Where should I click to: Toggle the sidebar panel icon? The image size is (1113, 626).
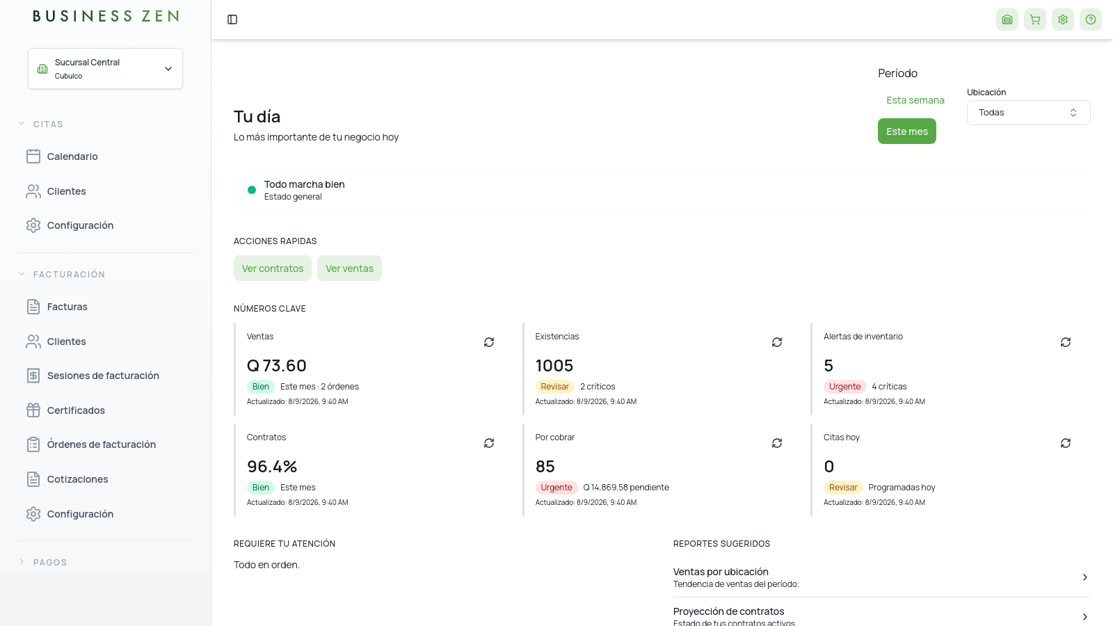click(232, 19)
